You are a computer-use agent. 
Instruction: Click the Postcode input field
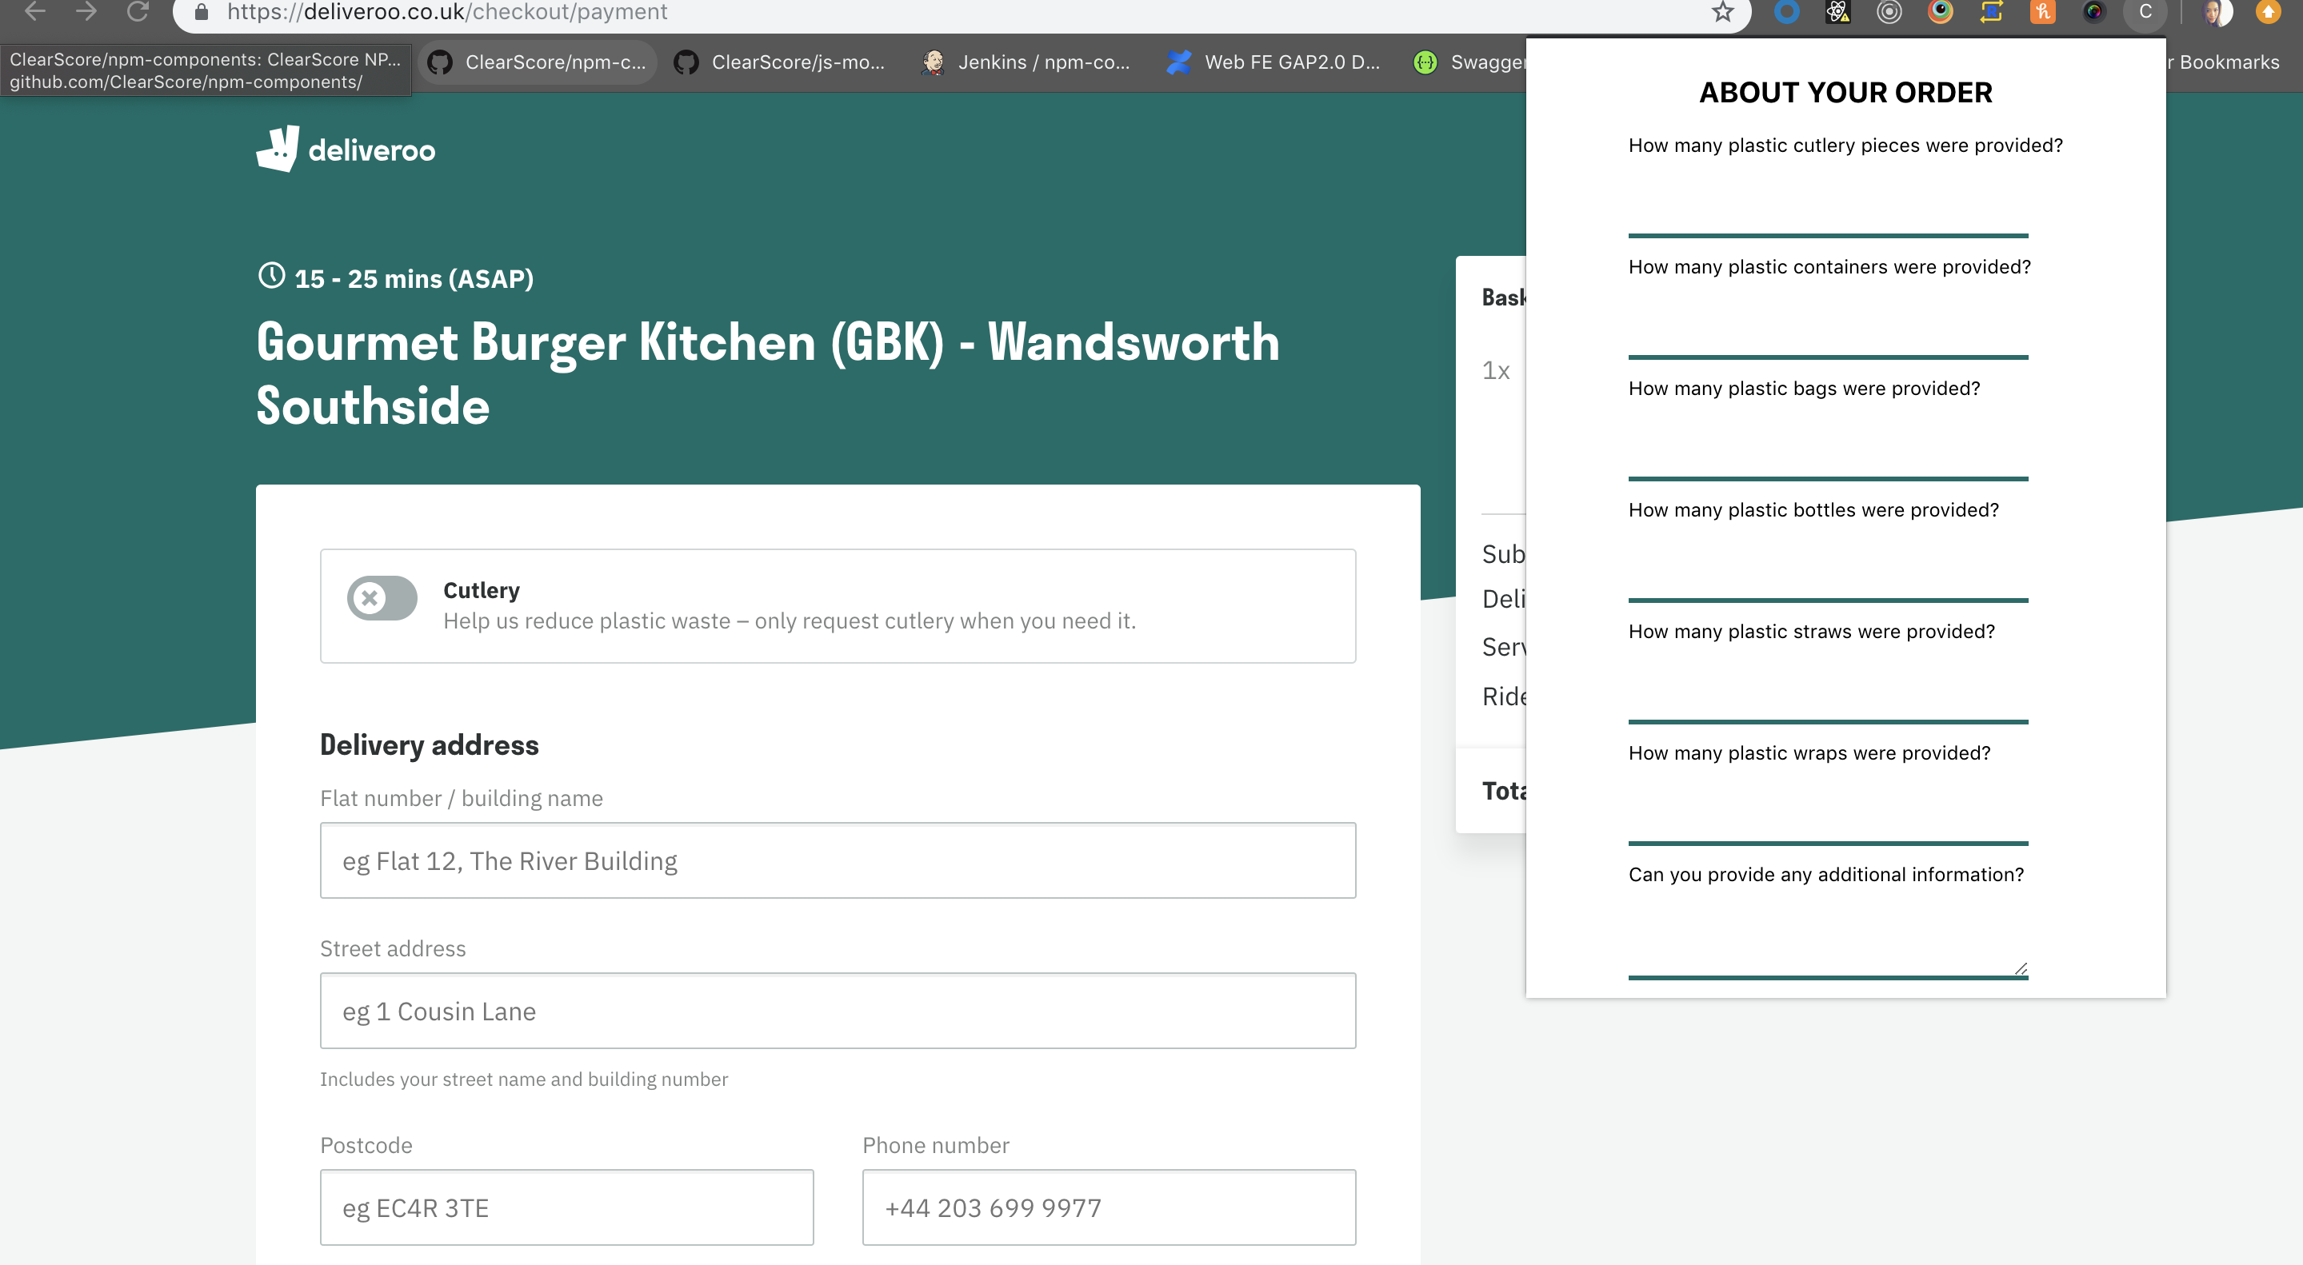566,1207
